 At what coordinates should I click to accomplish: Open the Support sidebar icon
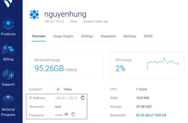coord(8,74)
